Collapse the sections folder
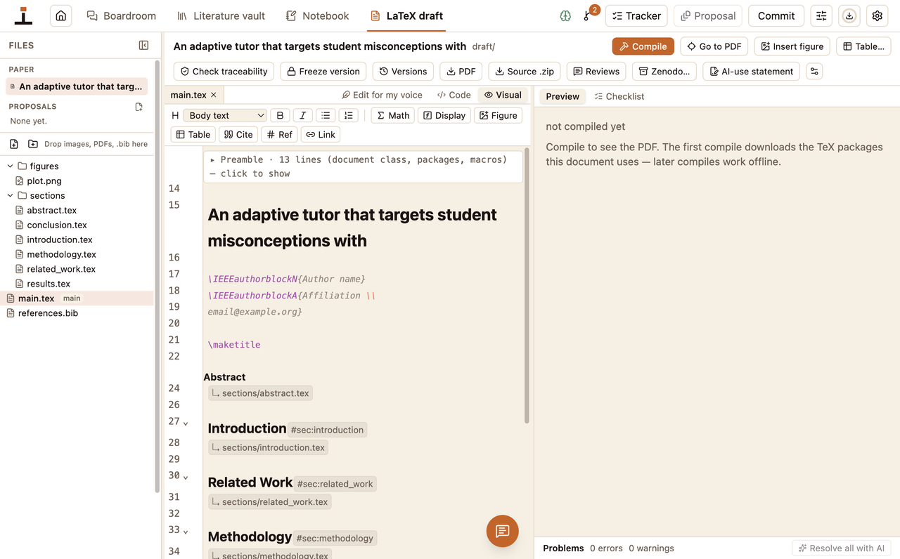This screenshot has height=559, width=900. pos(11,195)
